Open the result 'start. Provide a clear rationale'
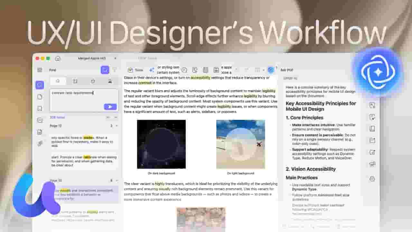 click(84, 161)
